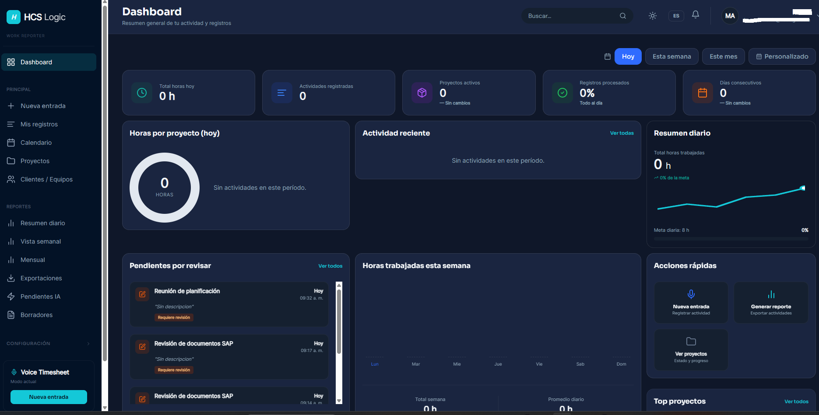Select the Este mes period filter
Viewport: 819px width, 415px height.
coord(723,56)
